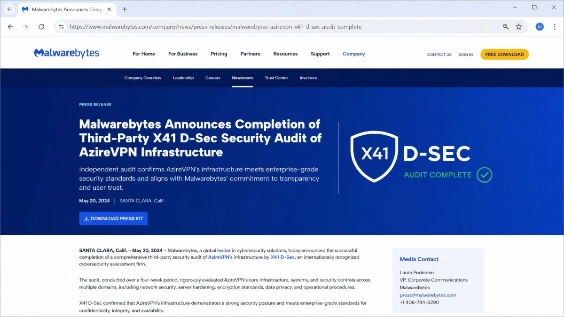
Task: Select Company Overview sub-tab
Action: click(x=143, y=78)
